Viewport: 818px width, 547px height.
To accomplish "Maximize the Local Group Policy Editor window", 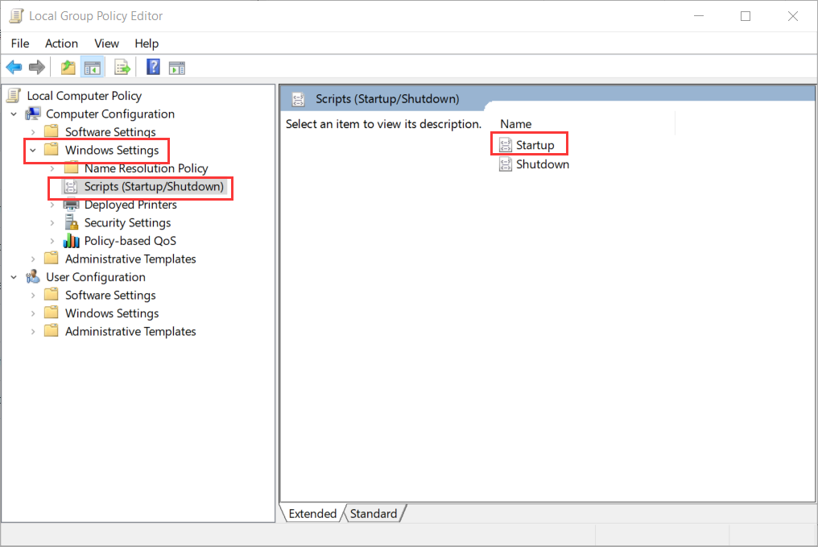I will pos(746,16).
